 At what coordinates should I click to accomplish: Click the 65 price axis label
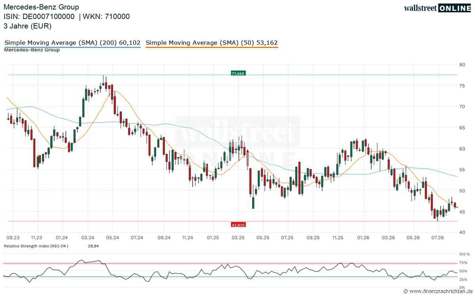[462, 128]
